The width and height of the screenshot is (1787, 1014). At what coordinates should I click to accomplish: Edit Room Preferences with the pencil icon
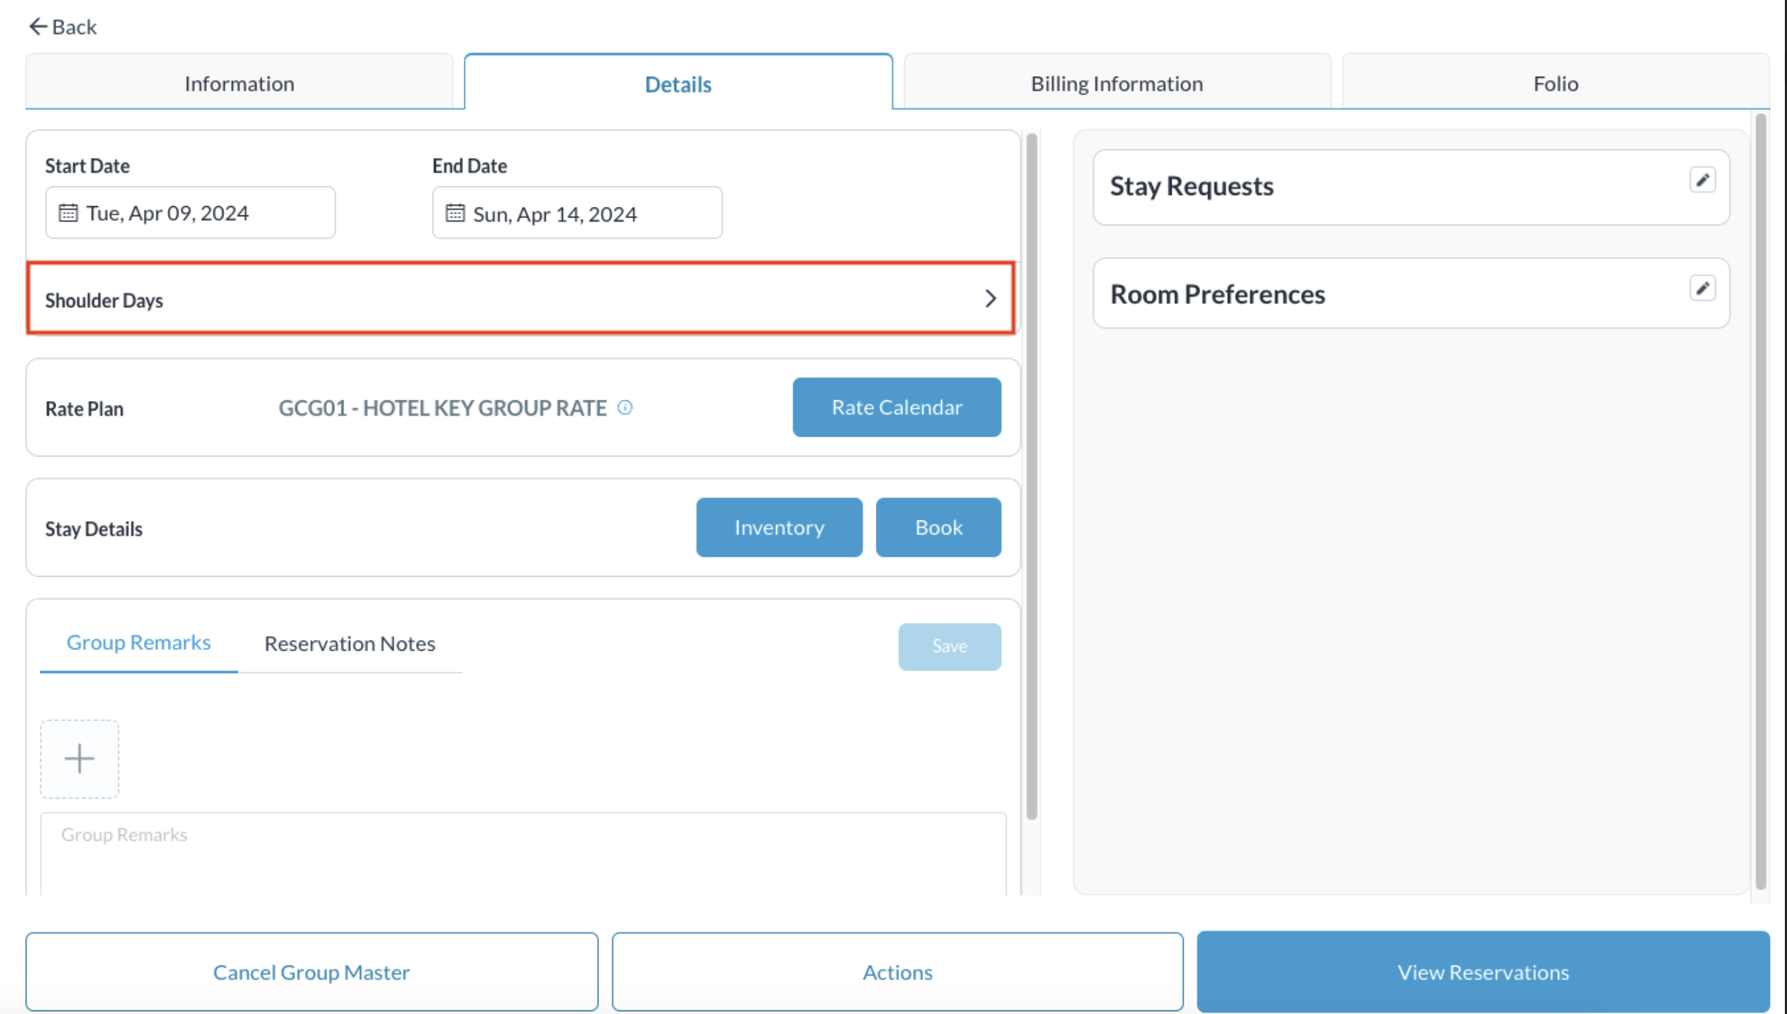tap(1702, 289)
